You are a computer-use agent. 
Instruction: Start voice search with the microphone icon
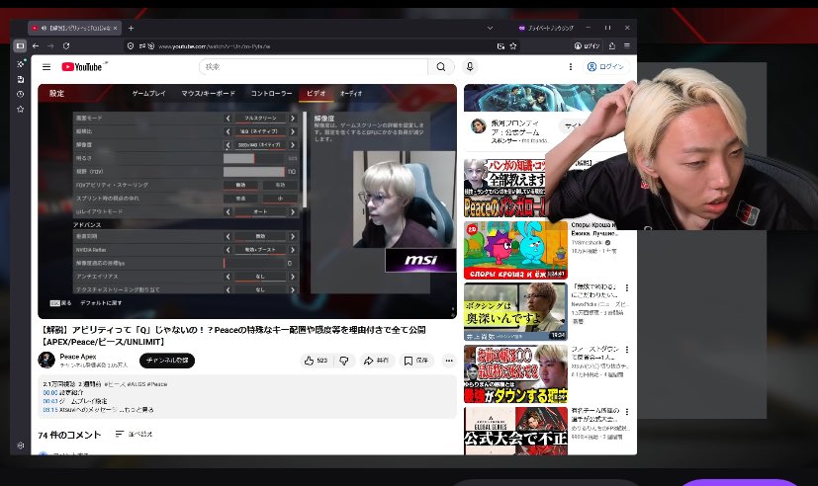[x=470, y=66]
